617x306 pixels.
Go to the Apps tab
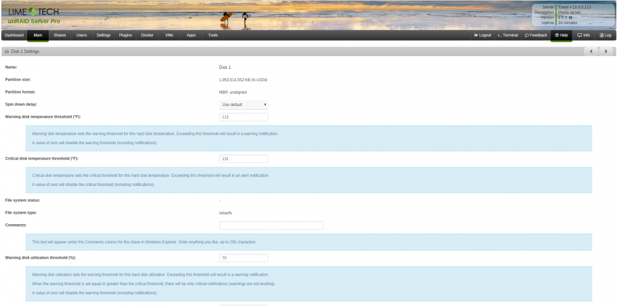click(191, 35)
